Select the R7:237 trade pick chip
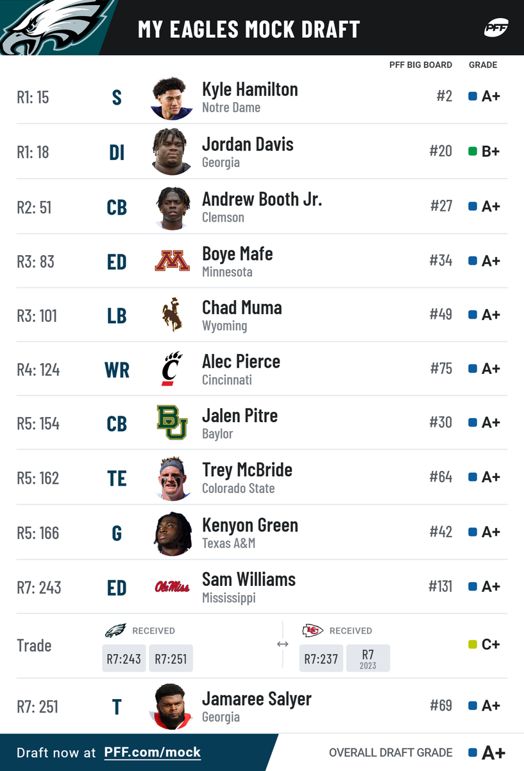Viewport: 524px width, 771px height. 321,659
